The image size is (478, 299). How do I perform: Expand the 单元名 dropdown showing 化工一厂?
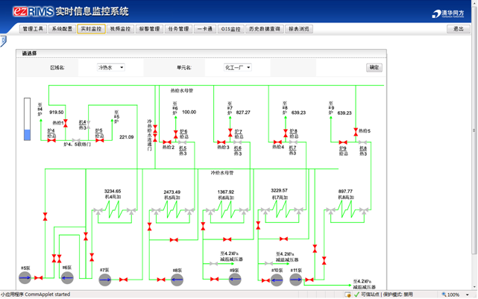pyautogui.click(x=237, y=68)
